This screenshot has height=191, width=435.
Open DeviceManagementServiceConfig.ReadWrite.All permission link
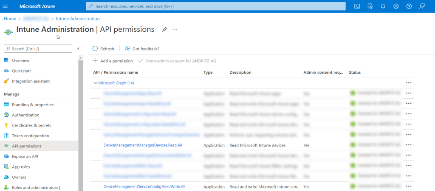pyautogui.click(x=144, y=186)
